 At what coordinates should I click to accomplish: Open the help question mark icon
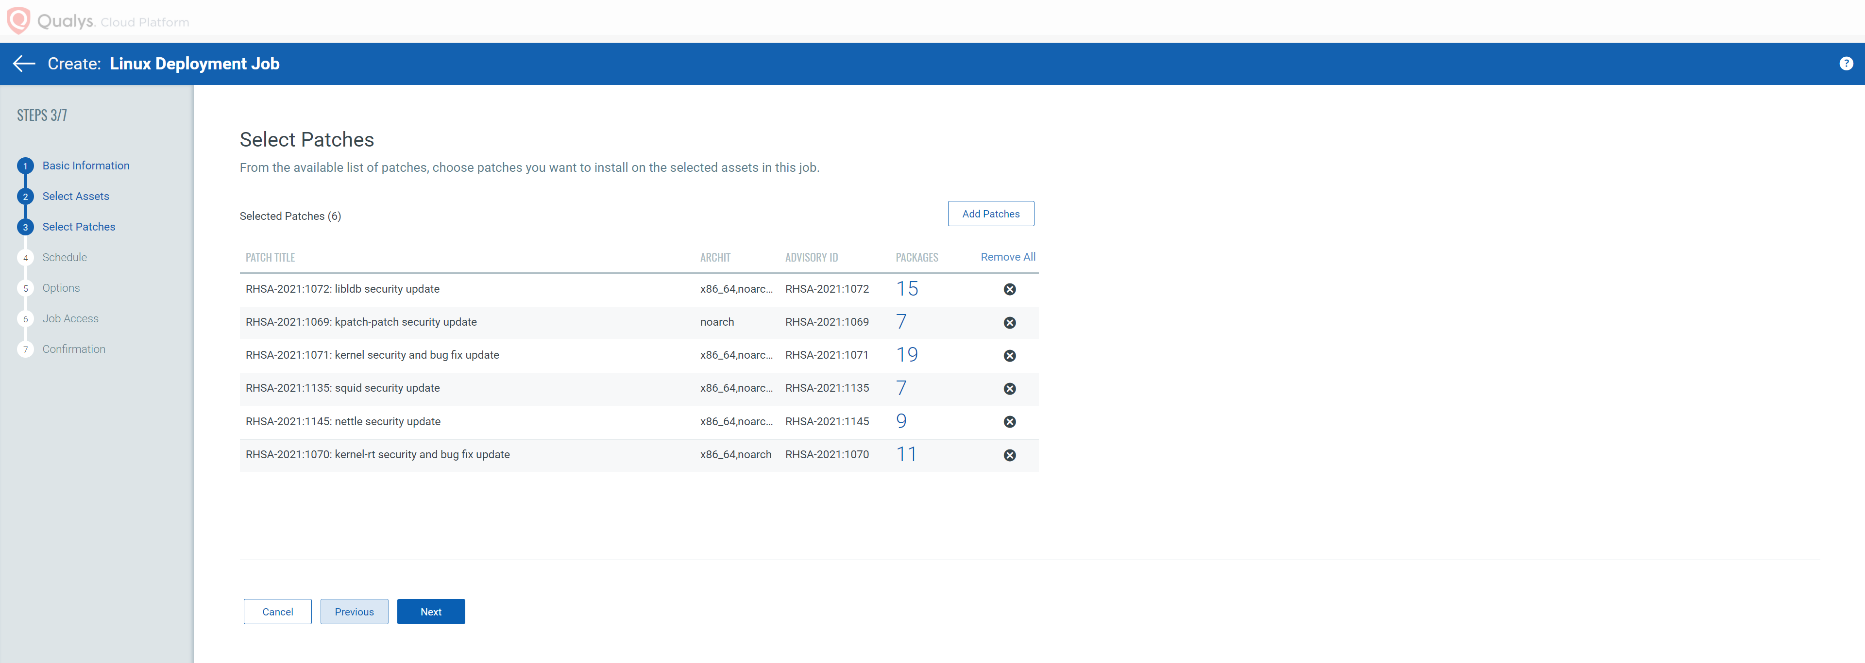point(1846,64)
